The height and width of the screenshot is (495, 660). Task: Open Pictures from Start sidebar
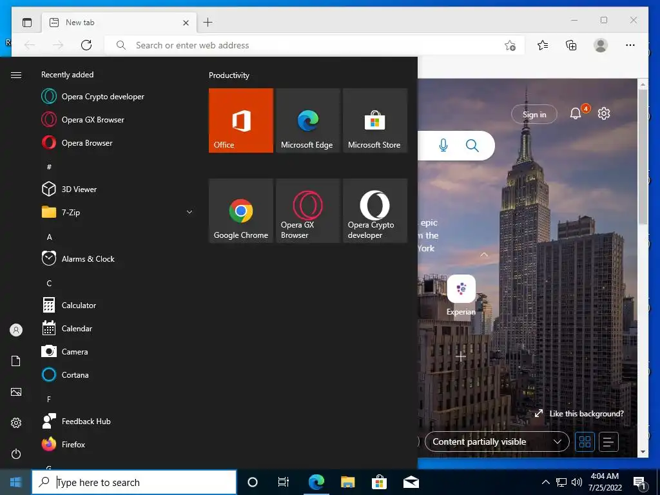[x=16, y=392]
